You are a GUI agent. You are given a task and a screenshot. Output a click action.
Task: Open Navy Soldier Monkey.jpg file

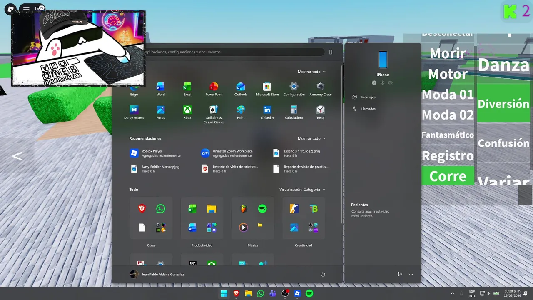155,169
